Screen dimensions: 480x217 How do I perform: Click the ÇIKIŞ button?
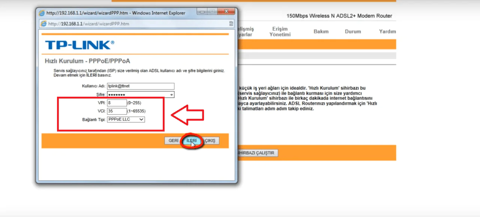point(210,141)
